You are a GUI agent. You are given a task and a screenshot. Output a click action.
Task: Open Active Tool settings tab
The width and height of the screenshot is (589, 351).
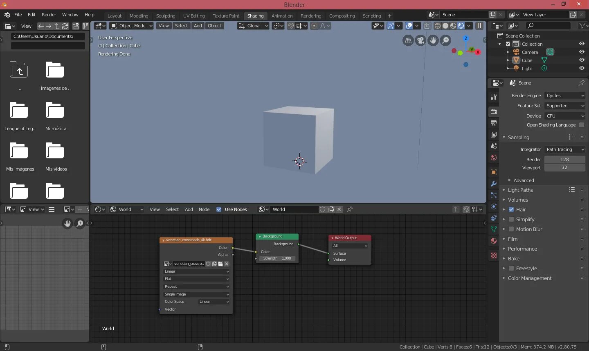(x=494, y=97)
